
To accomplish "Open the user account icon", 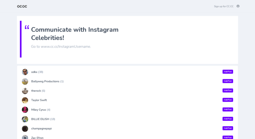I will [x=238, y=6].
